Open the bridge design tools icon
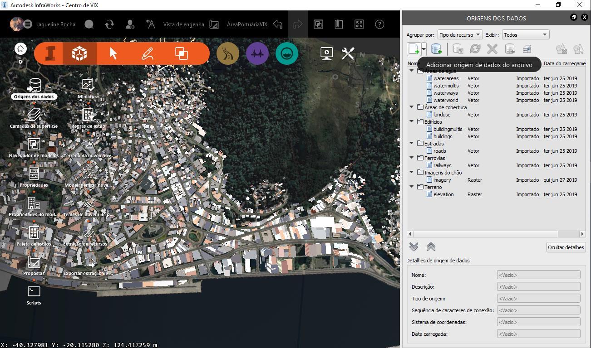 [x=257, y=53]
